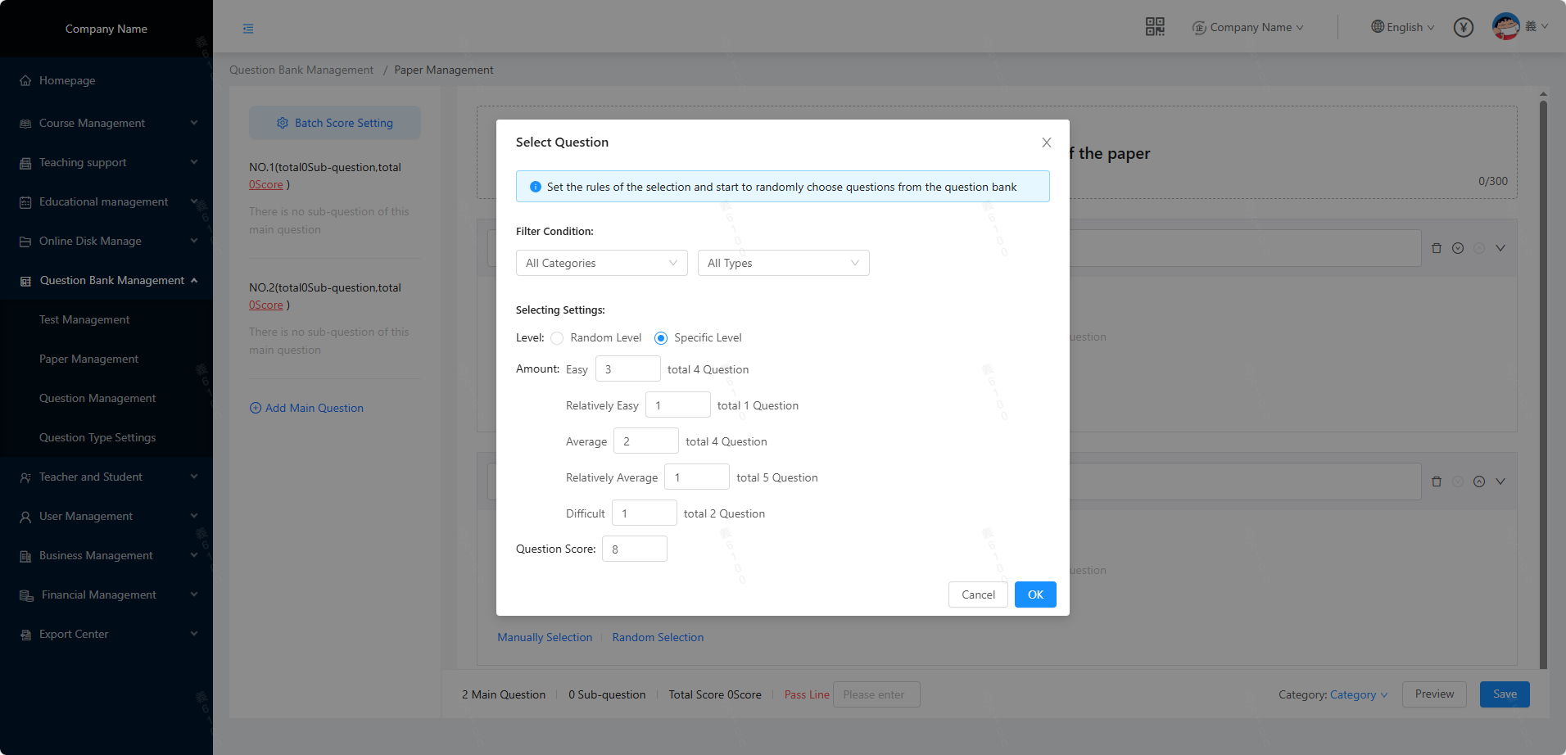Open the QR code icon in header

[x=1154, y=27]
